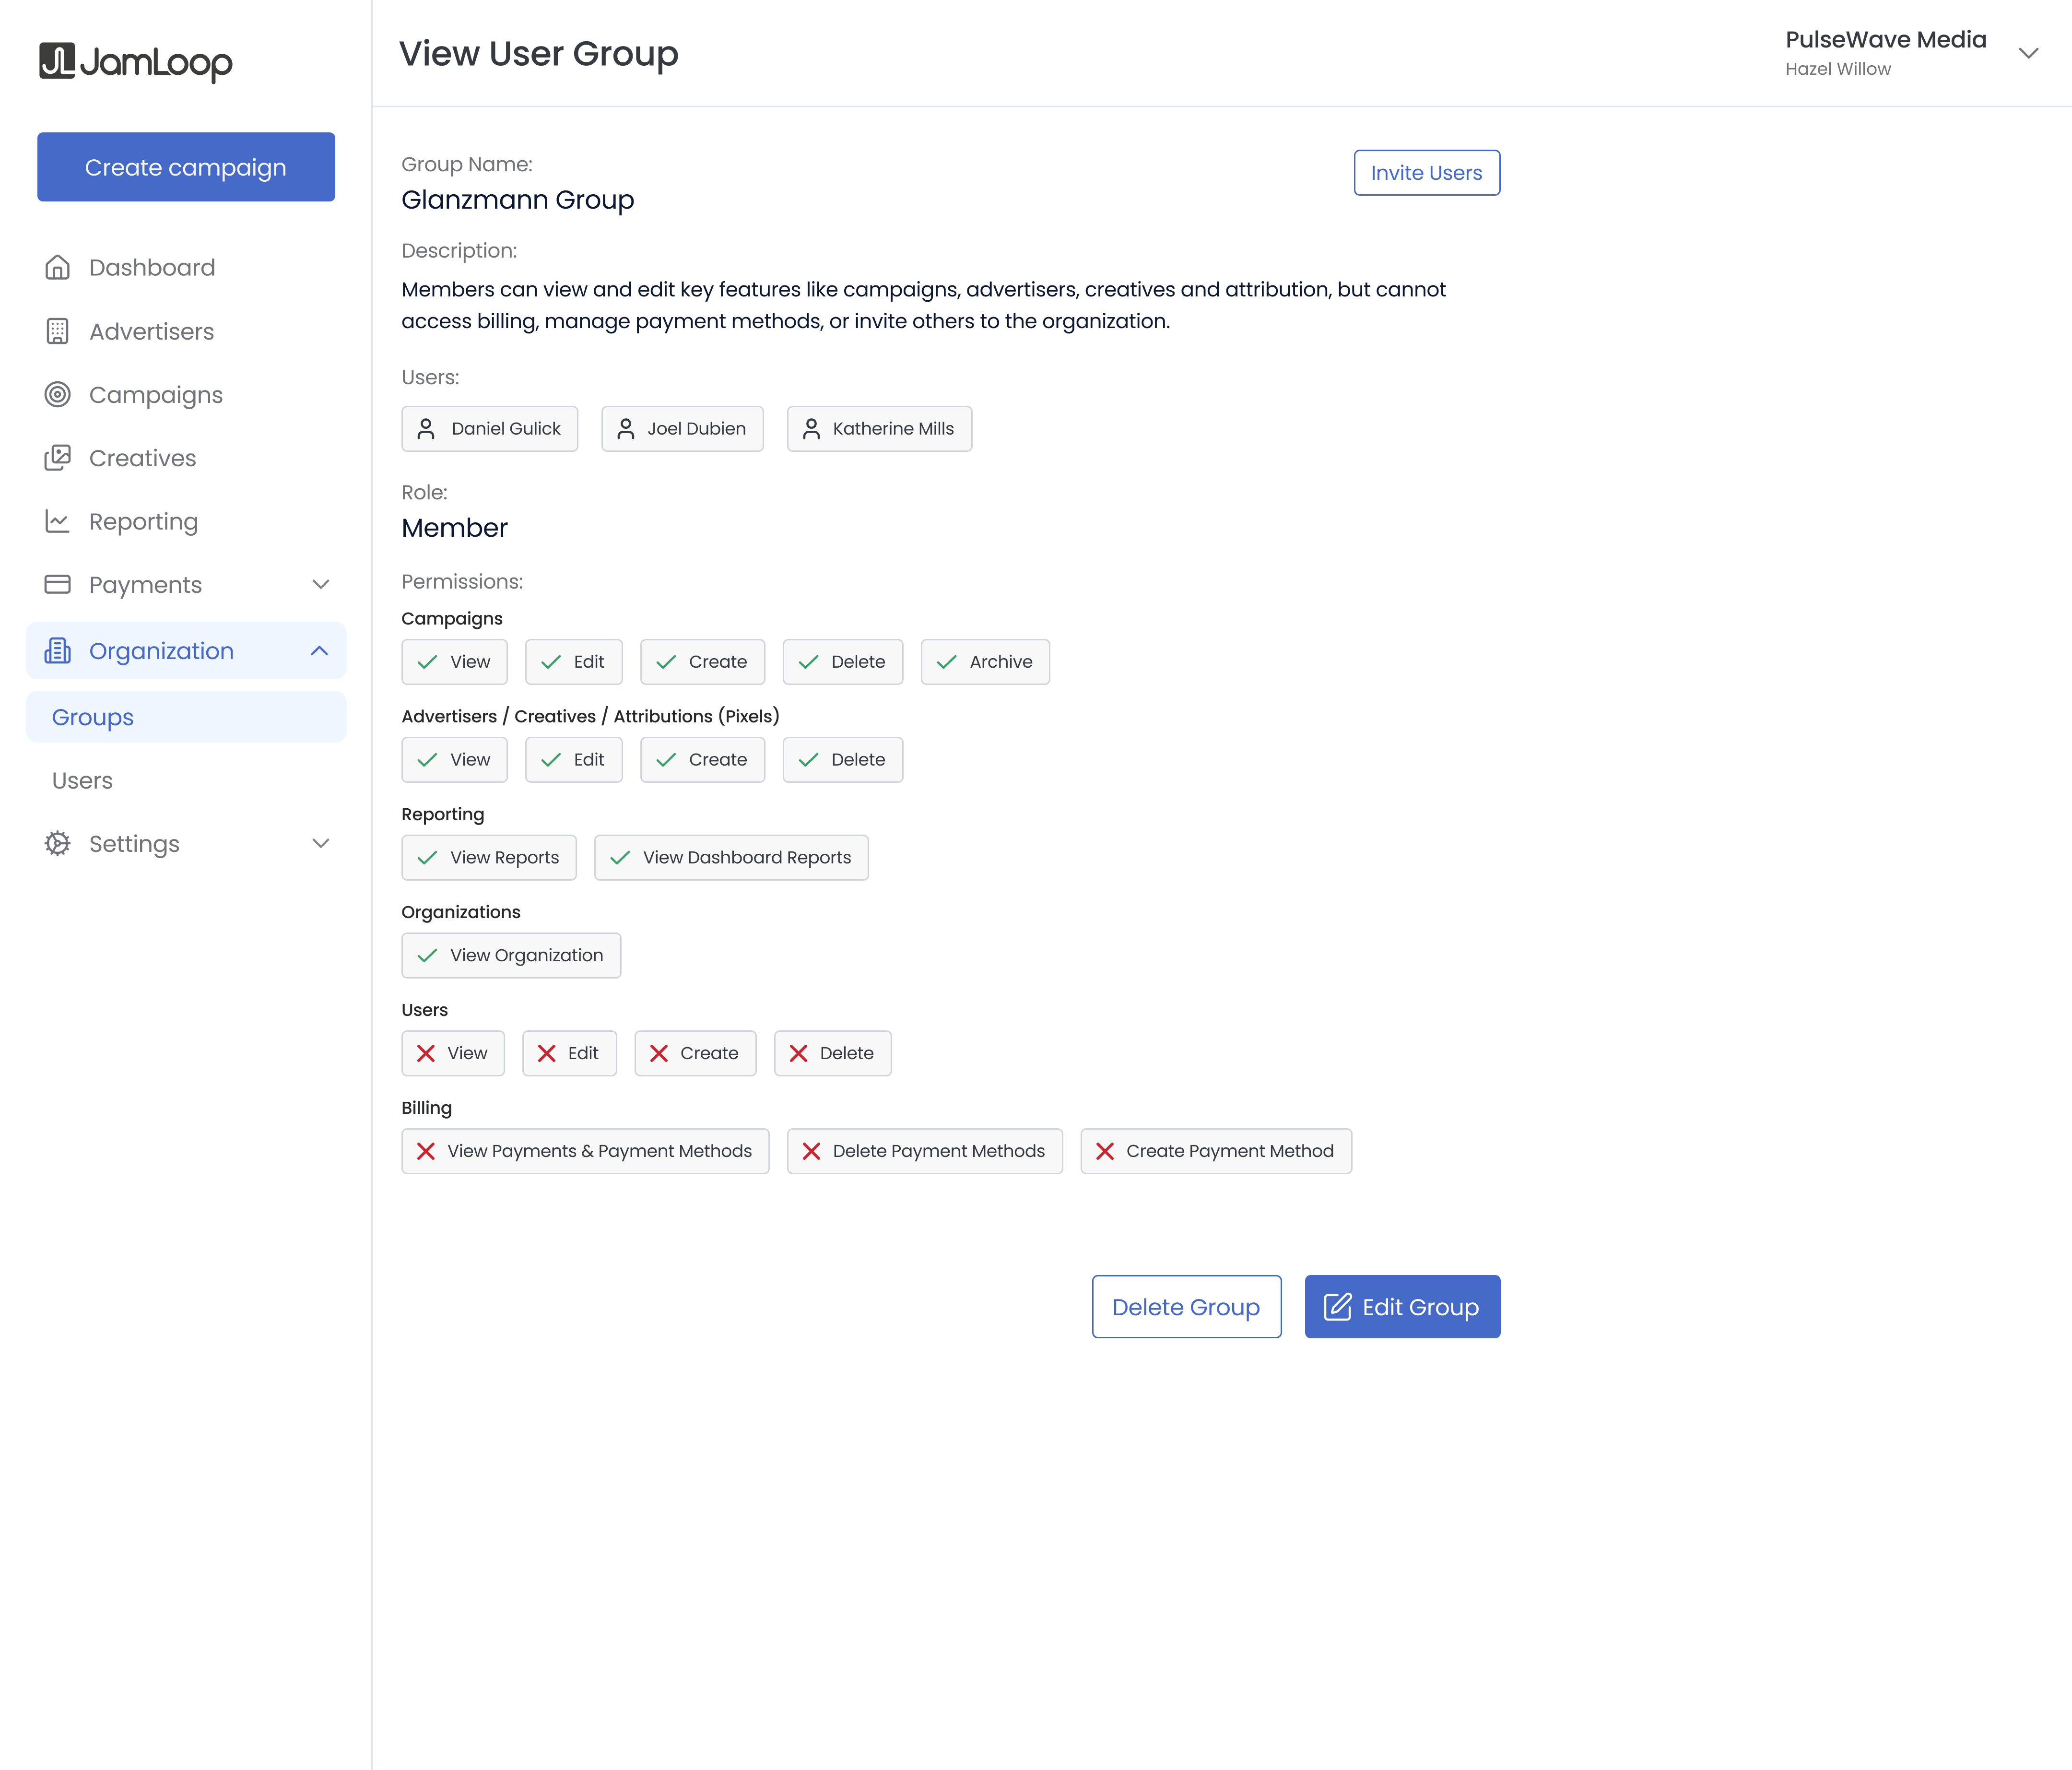Select Groups in the sidebar
Screen dimensions: 2072x1770
[93, 717]
